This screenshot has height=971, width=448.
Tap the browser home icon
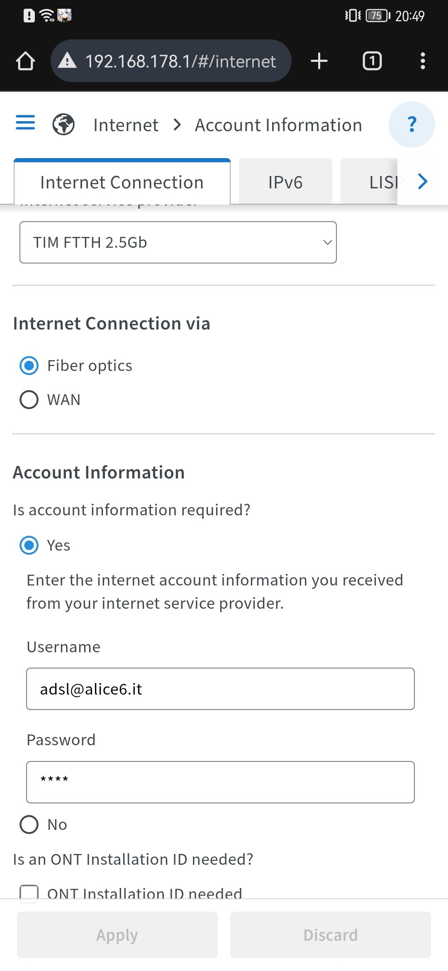[x=26, y=61]
